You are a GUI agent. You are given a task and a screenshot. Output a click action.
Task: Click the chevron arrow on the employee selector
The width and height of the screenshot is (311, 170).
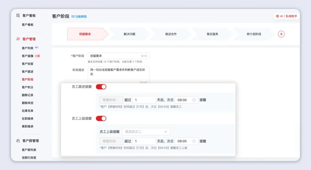pos(166,131)
